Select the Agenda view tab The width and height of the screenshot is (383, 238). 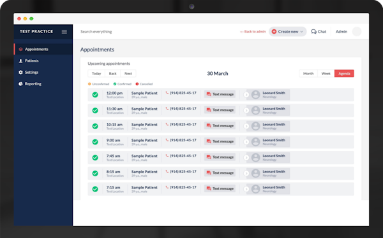(344, 74)
